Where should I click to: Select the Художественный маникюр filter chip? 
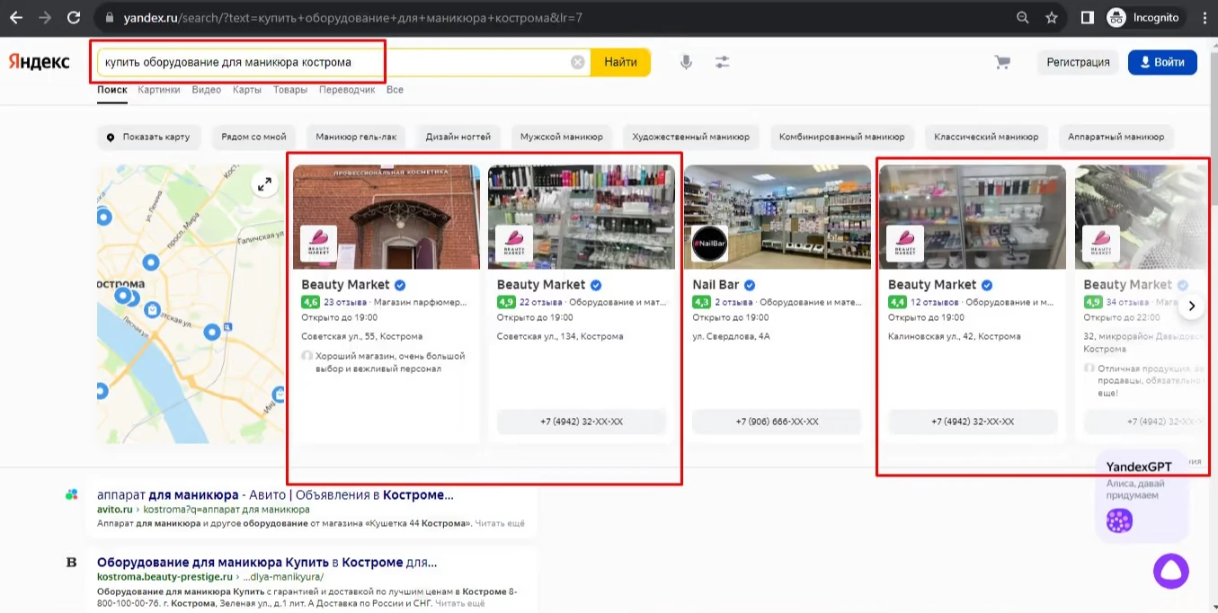click(x=691, y=138)
